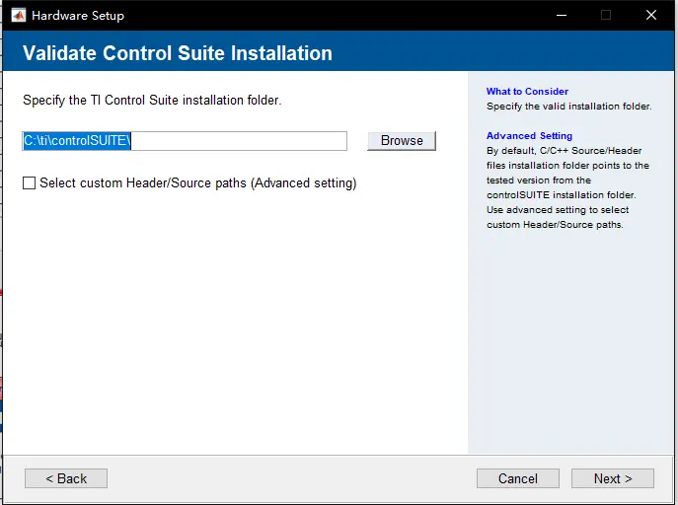Click "Specify the TI Control Suite installation folder." text

pyautogui.click(x=152, y=101)
